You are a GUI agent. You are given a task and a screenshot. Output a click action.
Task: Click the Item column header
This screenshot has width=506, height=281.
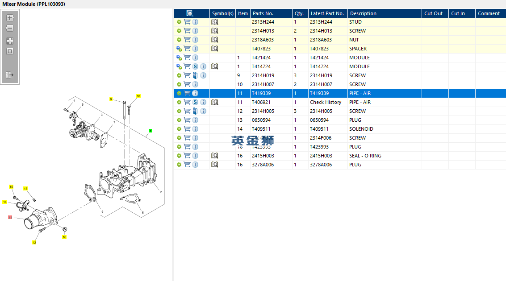pos(243,13)
